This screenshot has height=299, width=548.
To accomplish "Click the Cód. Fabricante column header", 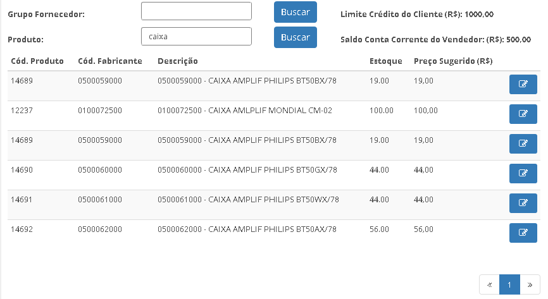I will (x=110, y=61).
